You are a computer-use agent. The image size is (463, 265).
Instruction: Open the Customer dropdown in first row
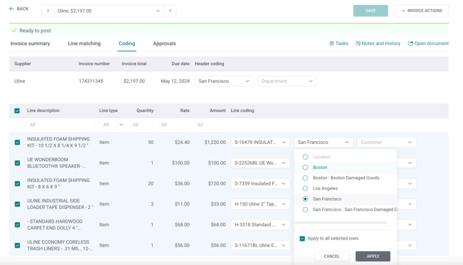[x=386, y=143]
